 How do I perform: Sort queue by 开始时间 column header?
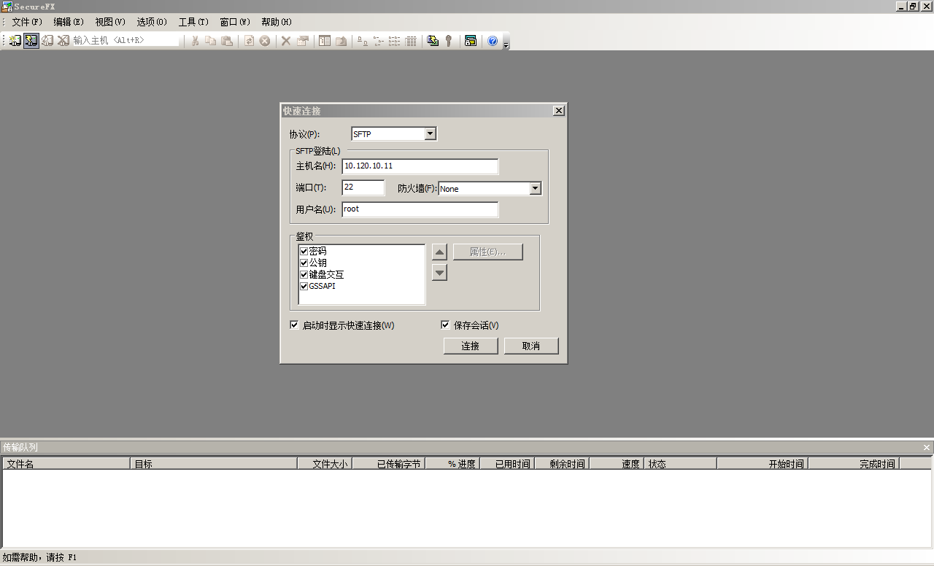[x=763, y=464]
